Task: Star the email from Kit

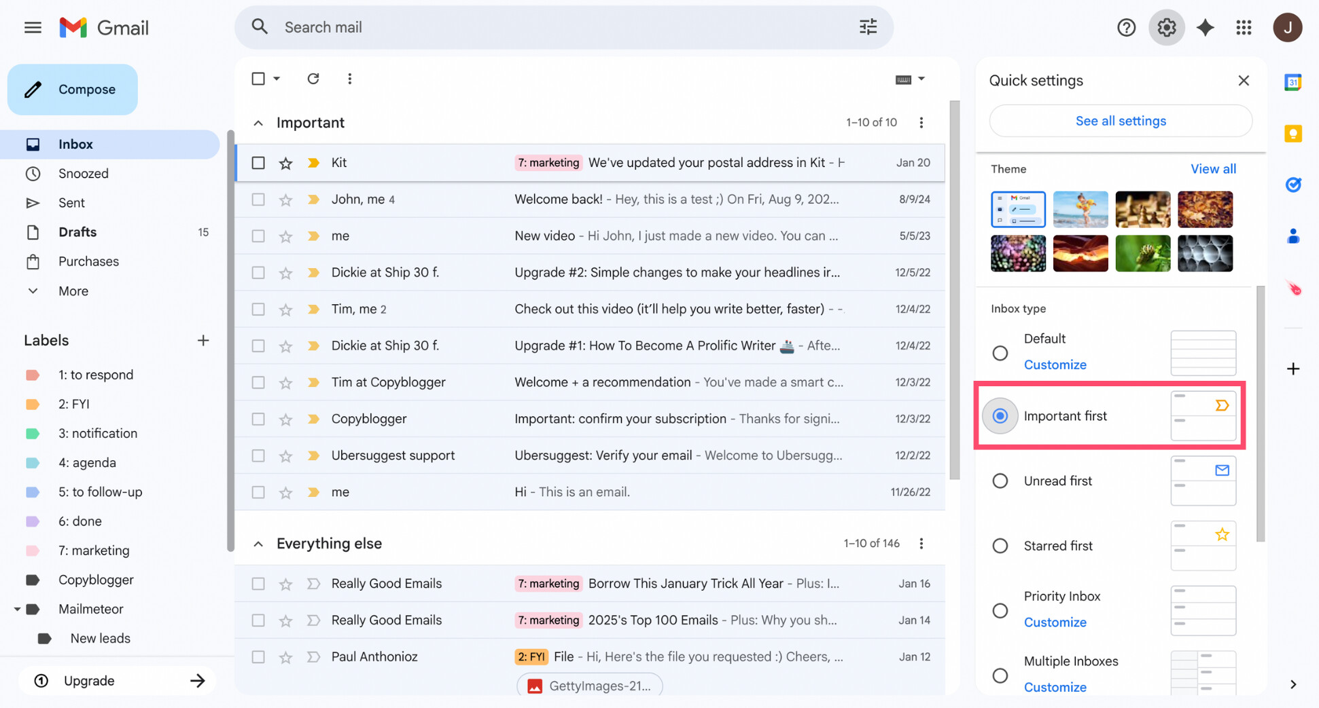Action: pos(285,163)
